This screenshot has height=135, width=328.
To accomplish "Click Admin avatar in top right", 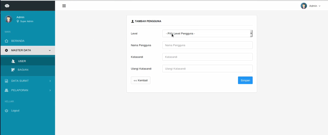I will coord(304,6).
